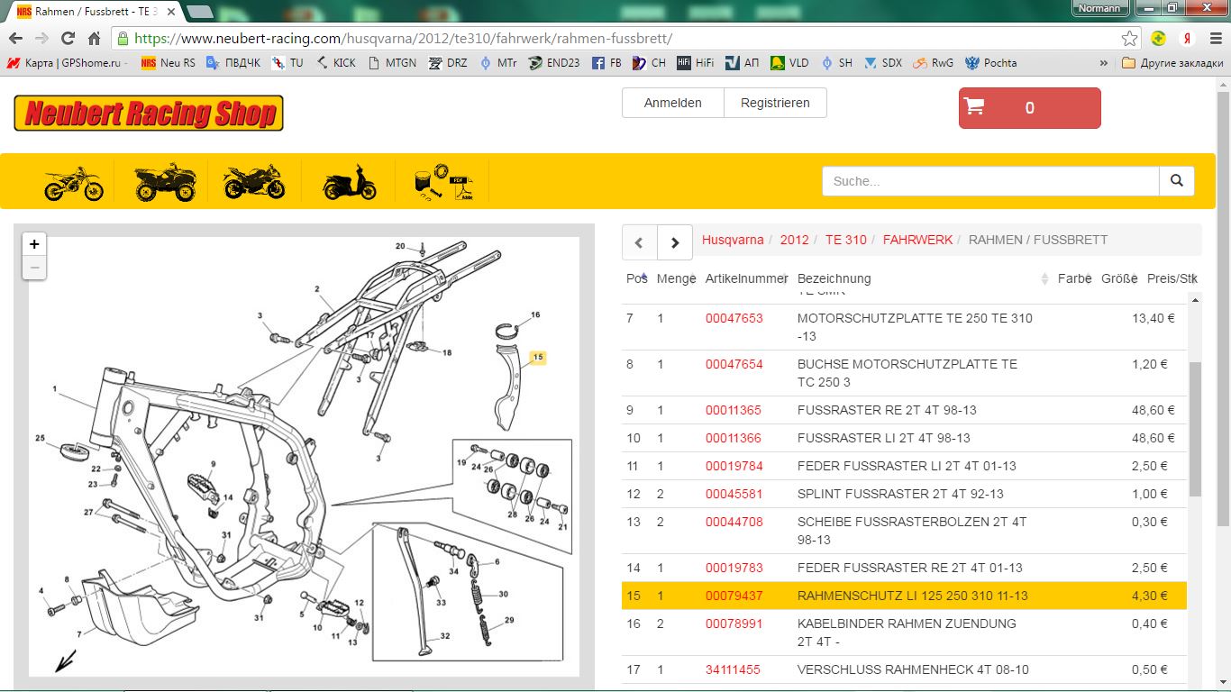Open article number 00011365
The width and height of the screenshot is (1231, 692).
pos(734,410)
